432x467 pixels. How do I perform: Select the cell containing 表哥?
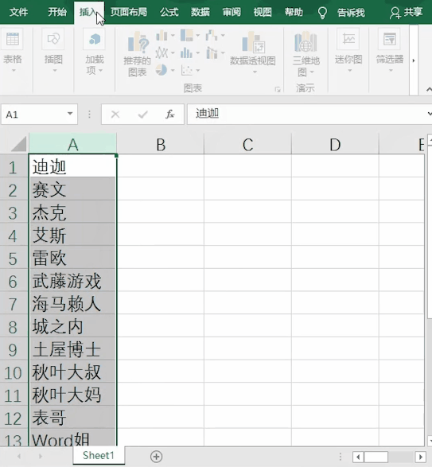tap(72, 418)
